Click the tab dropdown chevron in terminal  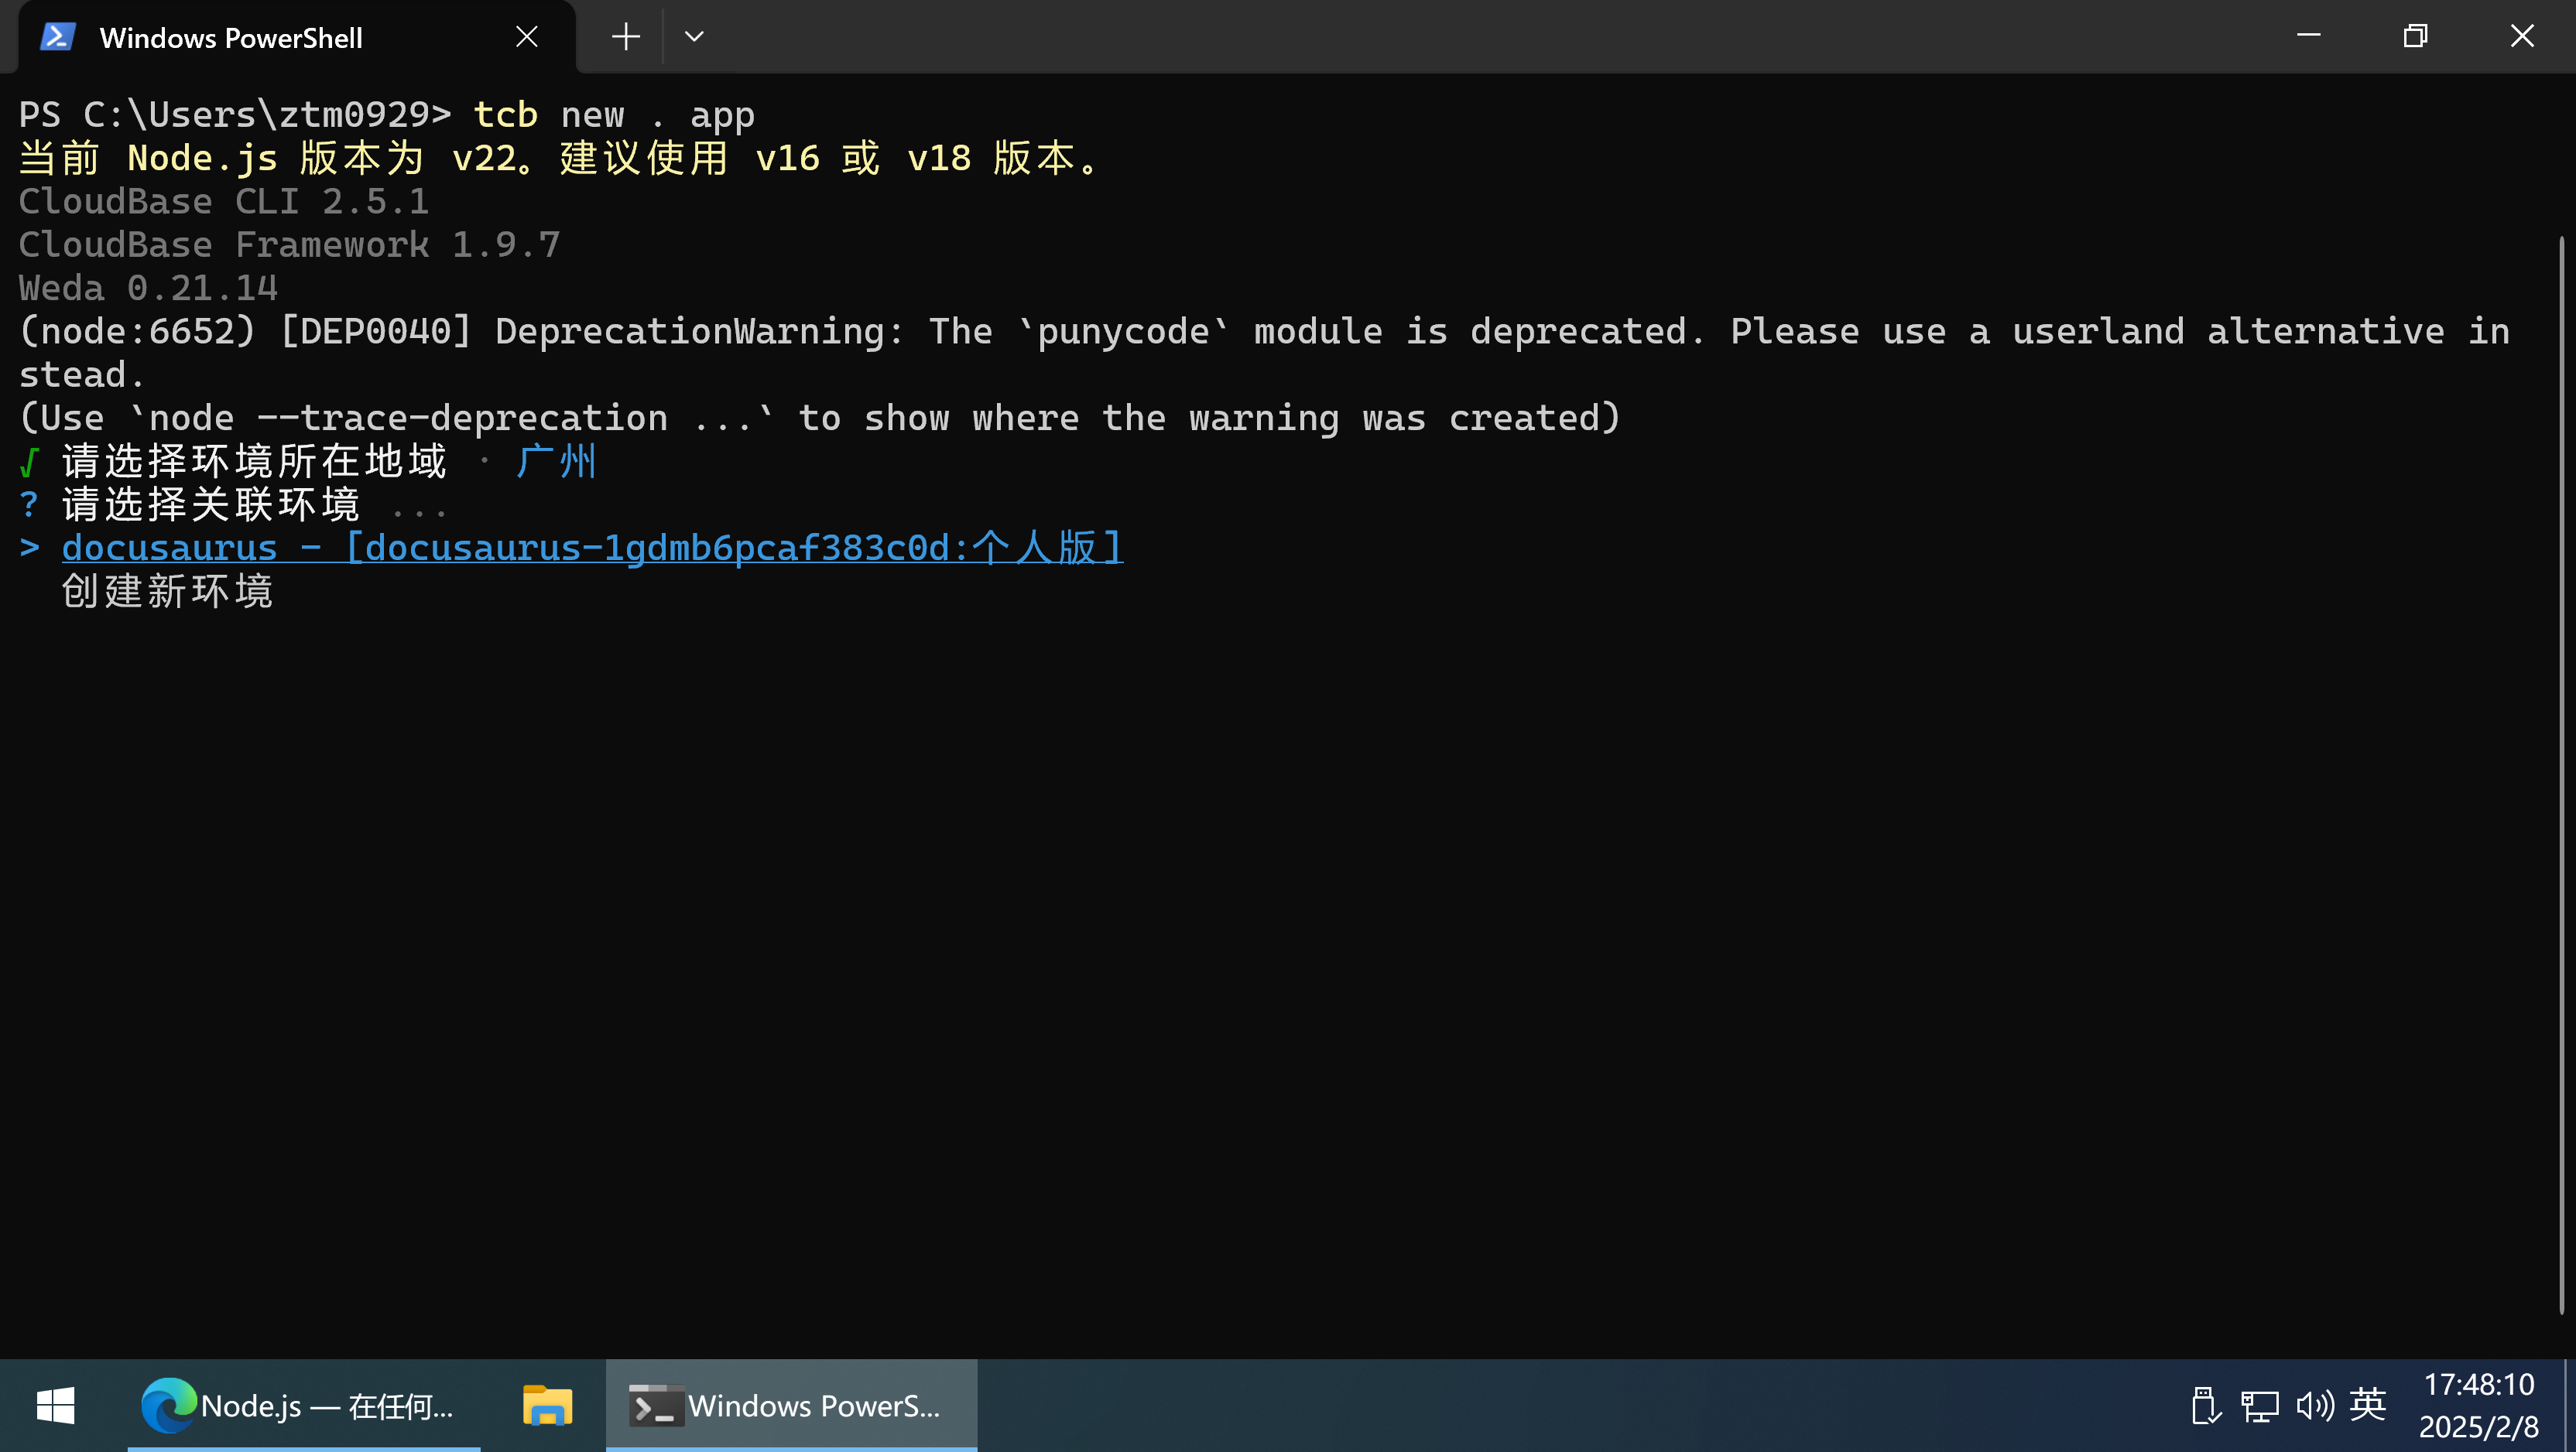pos(695,36)
